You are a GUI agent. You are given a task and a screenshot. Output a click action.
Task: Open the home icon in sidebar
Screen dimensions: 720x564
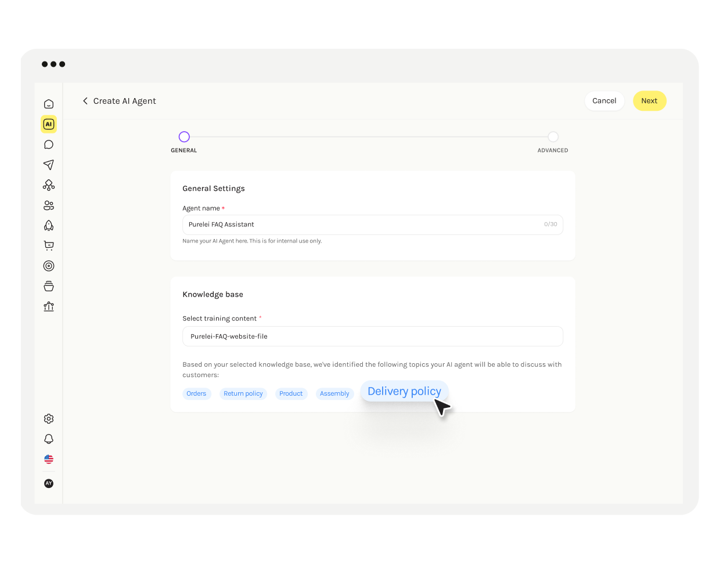49,104
